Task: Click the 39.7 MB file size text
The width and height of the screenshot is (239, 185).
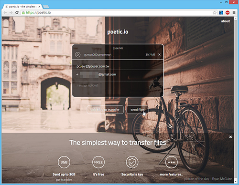Action: click(x=150, y=55)
